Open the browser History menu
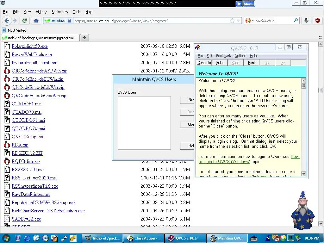The height and width of the screenshot is (243, 324). [x=41, y=12]
